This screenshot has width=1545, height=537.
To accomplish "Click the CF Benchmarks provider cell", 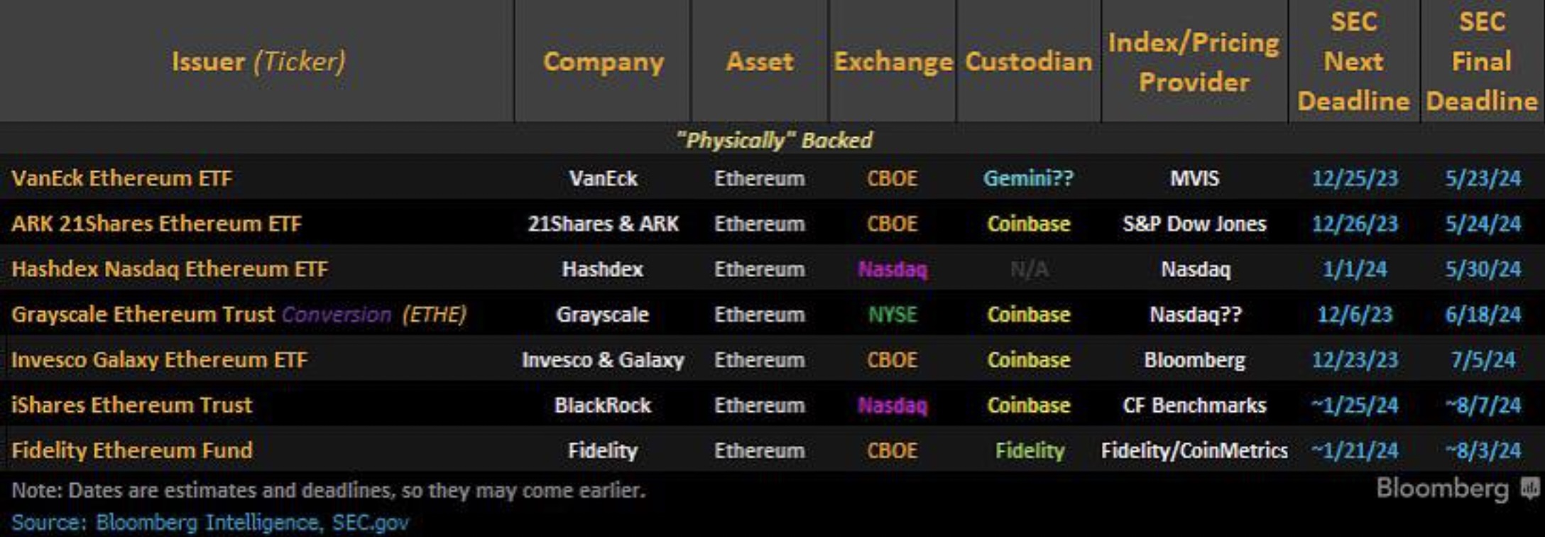I will coord(1194,405).
